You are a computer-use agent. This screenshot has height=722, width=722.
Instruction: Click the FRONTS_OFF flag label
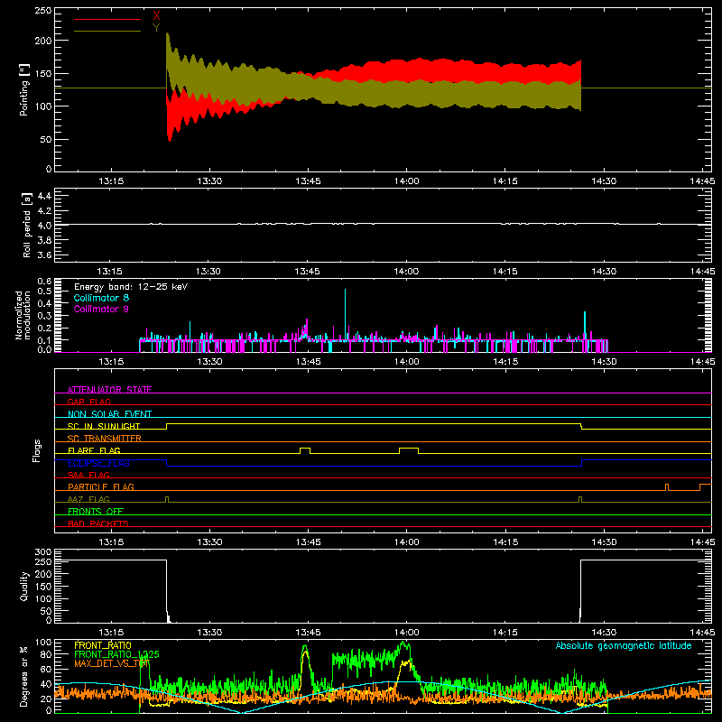(96, 511)
